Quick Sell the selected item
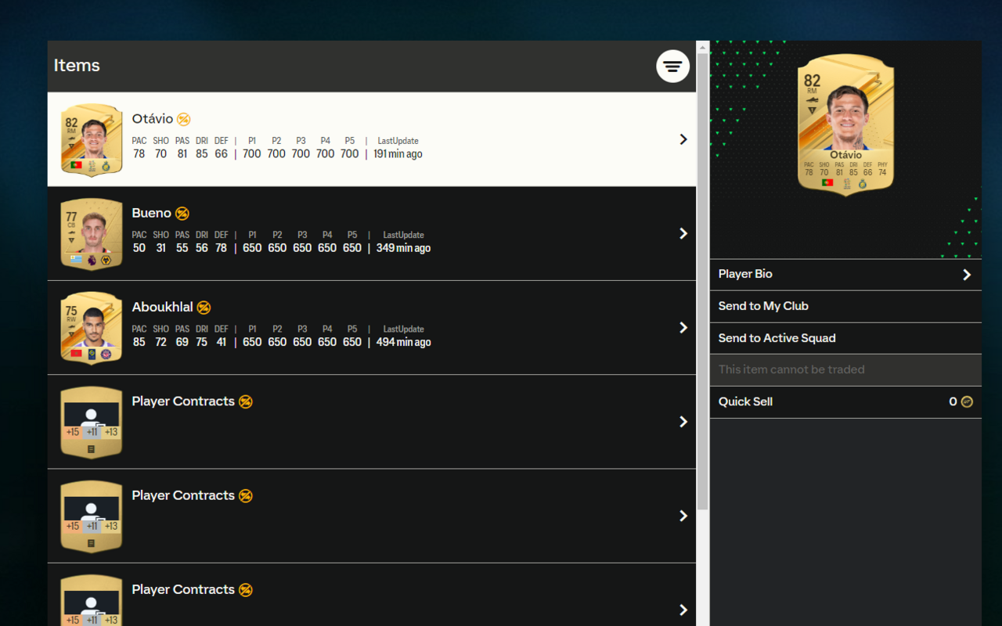 (x=845, y=402)
